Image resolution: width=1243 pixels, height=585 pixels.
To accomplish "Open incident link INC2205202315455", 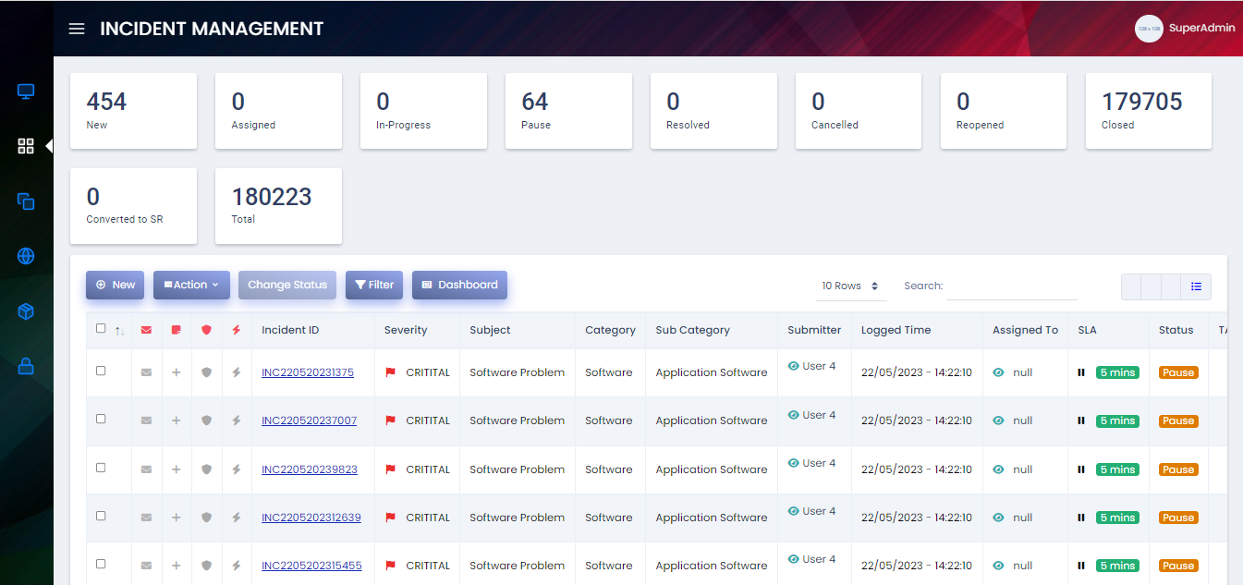I will 311,566.
